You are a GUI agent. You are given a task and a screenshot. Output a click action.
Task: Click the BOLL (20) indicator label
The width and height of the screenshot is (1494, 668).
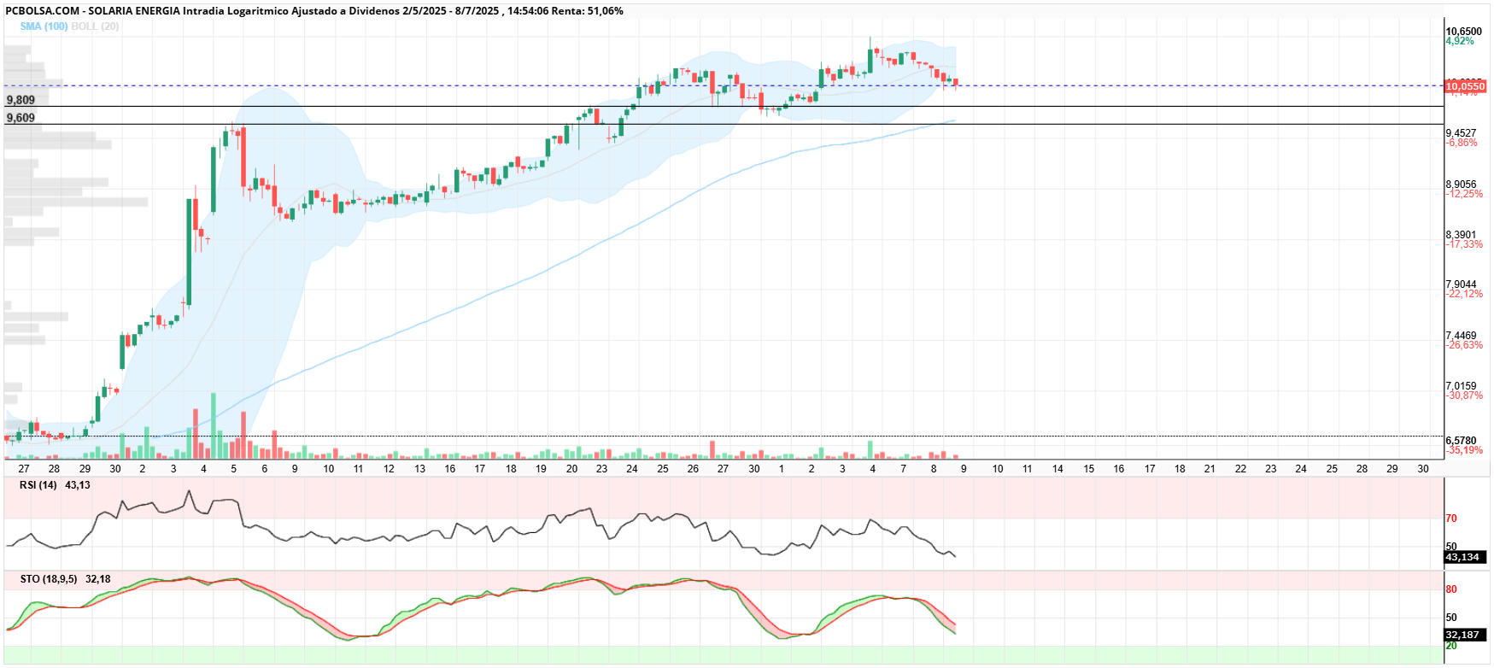[x=95, y=26]
